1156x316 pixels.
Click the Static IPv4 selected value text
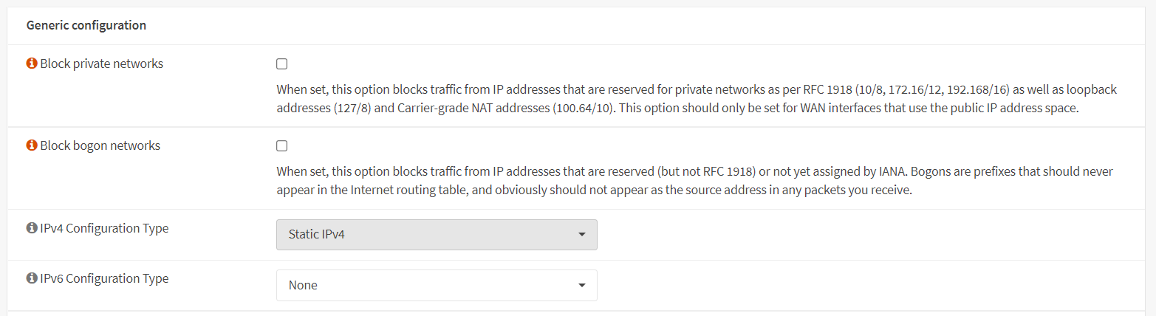pos(317,235)
